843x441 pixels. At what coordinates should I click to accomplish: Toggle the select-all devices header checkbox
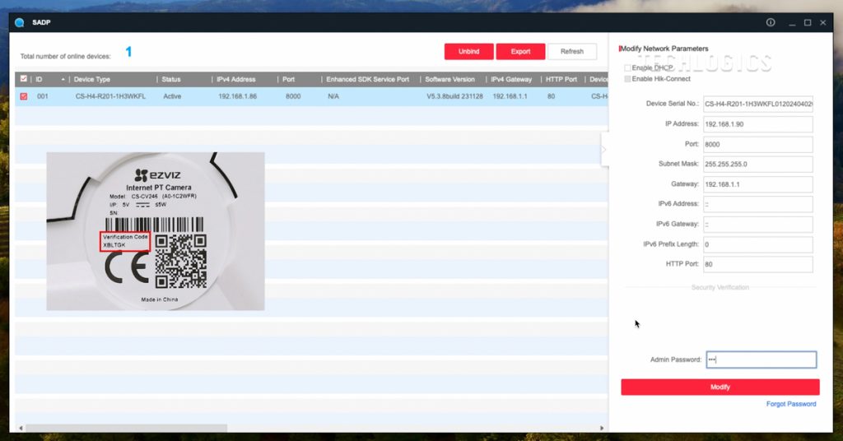click(x=23, y=79)
